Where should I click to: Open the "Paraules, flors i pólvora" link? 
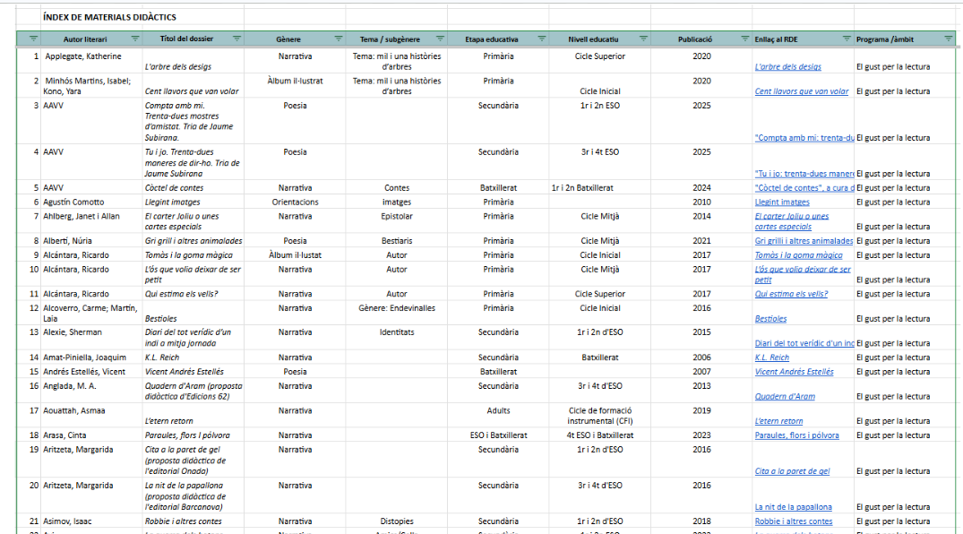click(796, 435)
